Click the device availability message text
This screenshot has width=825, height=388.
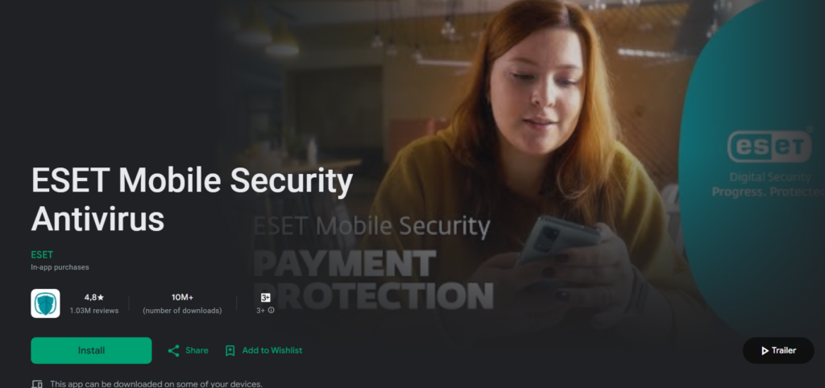click(156, 384)
